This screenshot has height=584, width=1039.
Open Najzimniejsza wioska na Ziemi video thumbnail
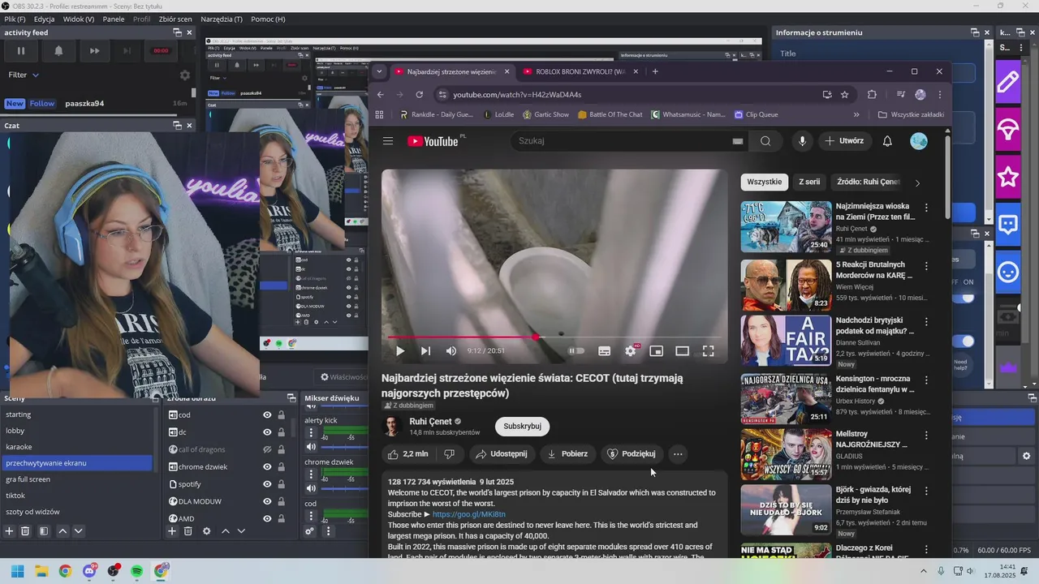point(786,226)
